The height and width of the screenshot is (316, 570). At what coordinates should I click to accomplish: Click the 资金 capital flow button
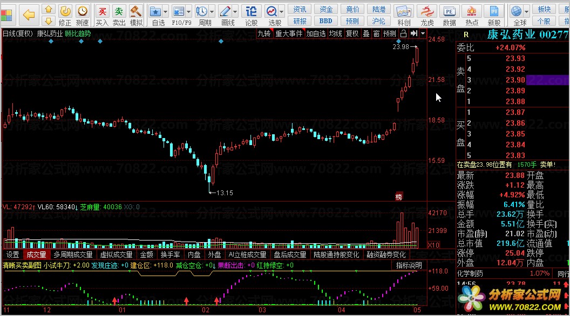pos(326,10)
